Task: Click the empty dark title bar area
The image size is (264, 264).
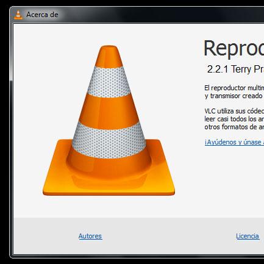Action: 163,15
